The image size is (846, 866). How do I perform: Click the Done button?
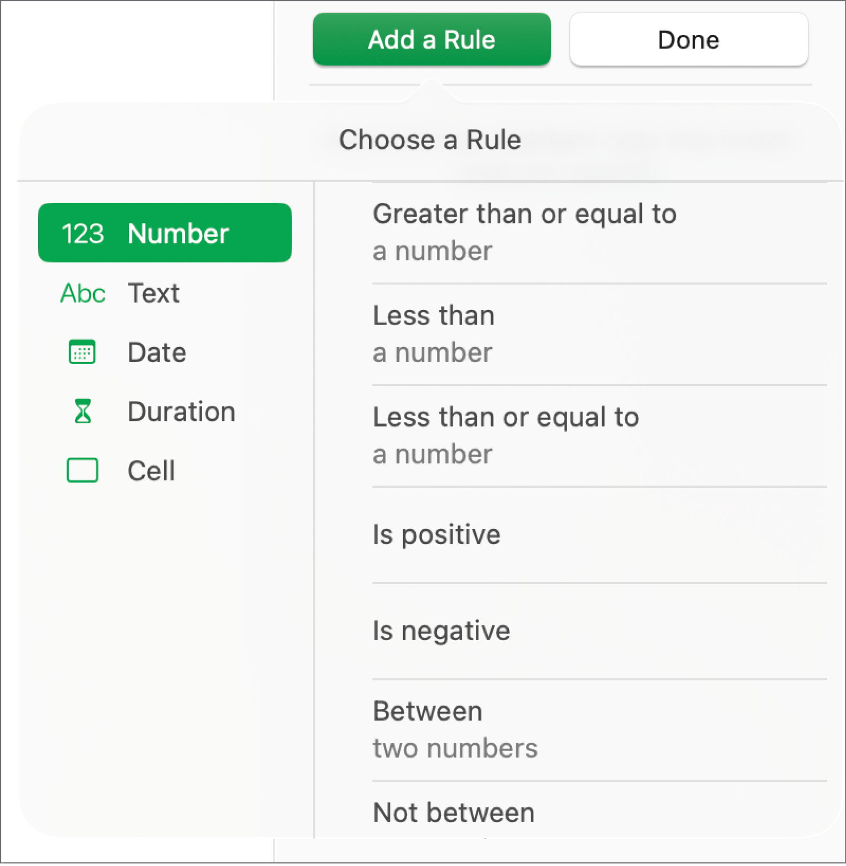click(688, 40)
